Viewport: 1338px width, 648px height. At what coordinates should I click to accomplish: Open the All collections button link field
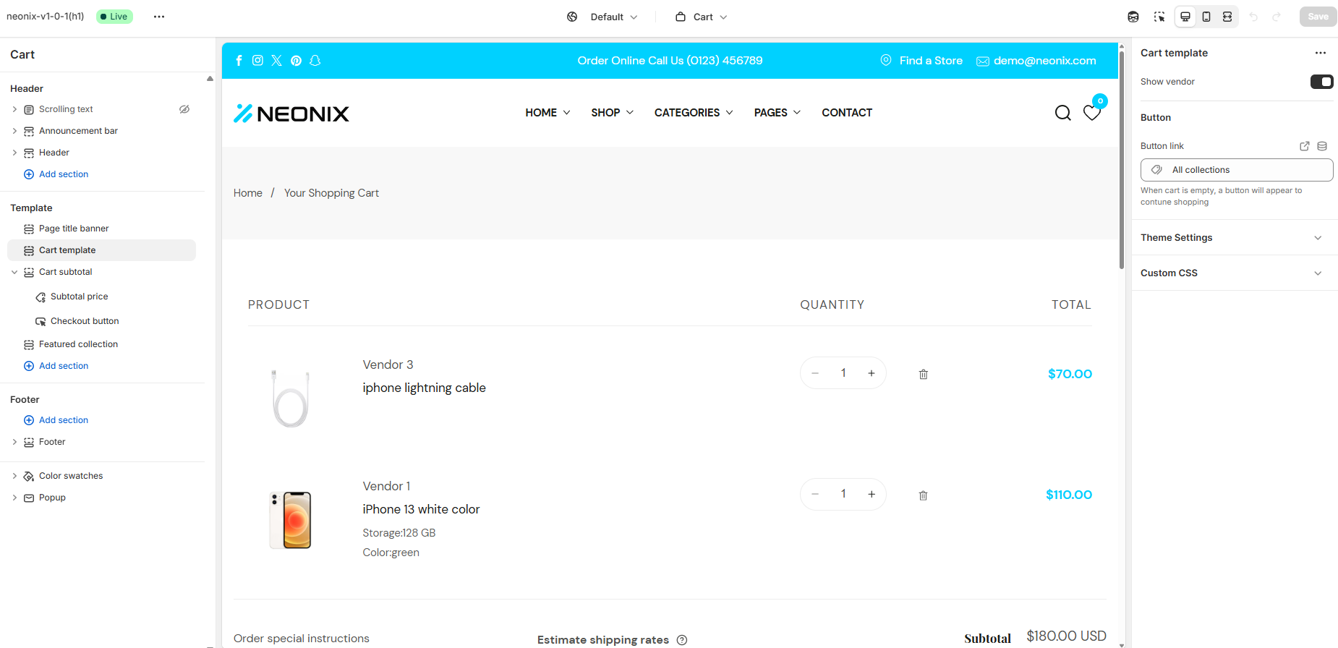(x=1237, y=170)
